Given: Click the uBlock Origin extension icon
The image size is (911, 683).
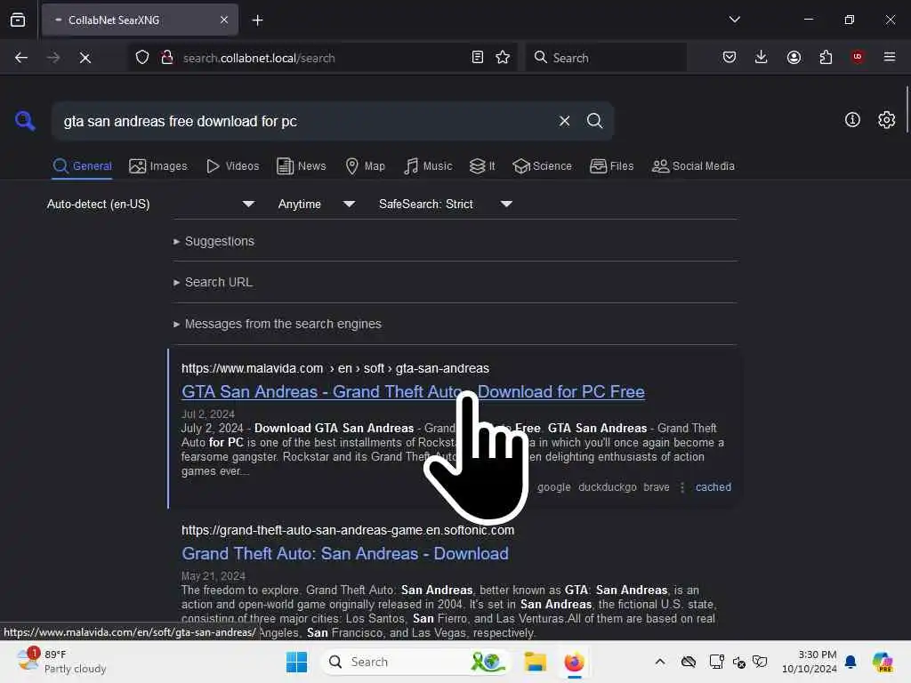Looking at the screenshot, I should 858,57.
